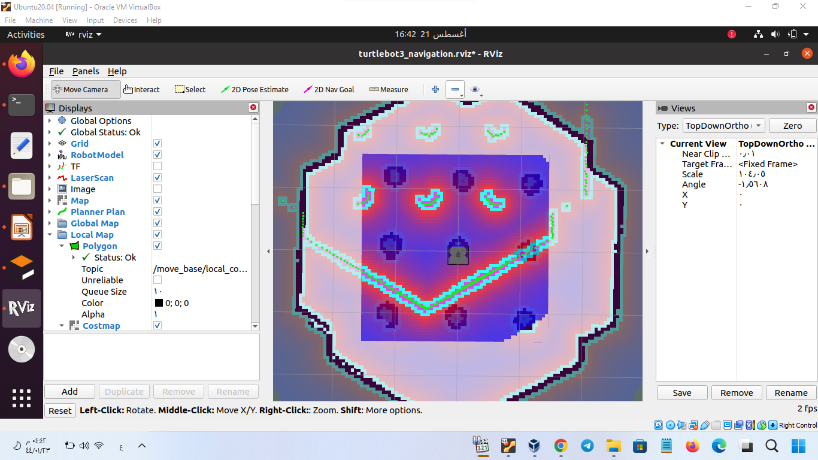The image size is (818, 460).
Task: Open the VirtualBox Devices menu
Action: [125, 20]
